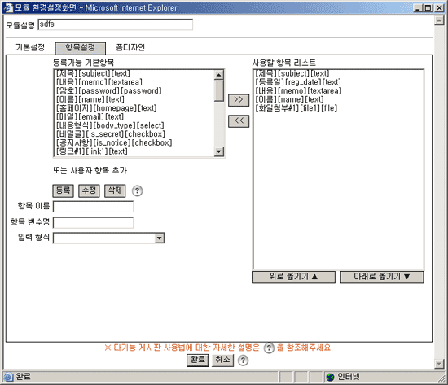Click the status bar page icon
448x385 pixels.
tap(8, 377)
